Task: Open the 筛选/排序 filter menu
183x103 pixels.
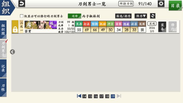Action: pyautogui.click(x=123, y=16)
